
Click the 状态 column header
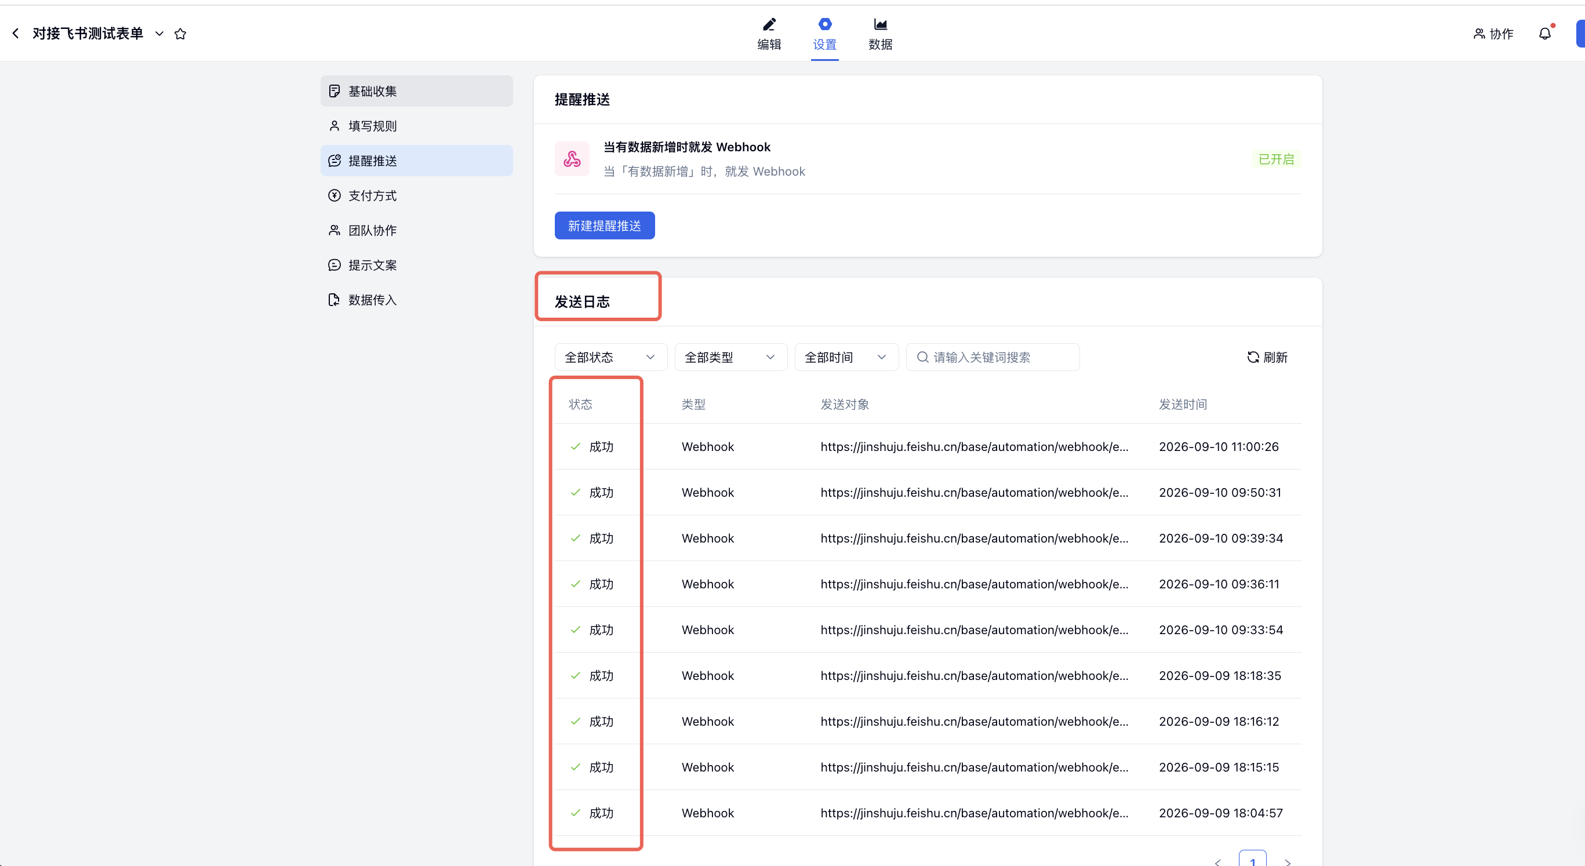click(x=580, y=404)
